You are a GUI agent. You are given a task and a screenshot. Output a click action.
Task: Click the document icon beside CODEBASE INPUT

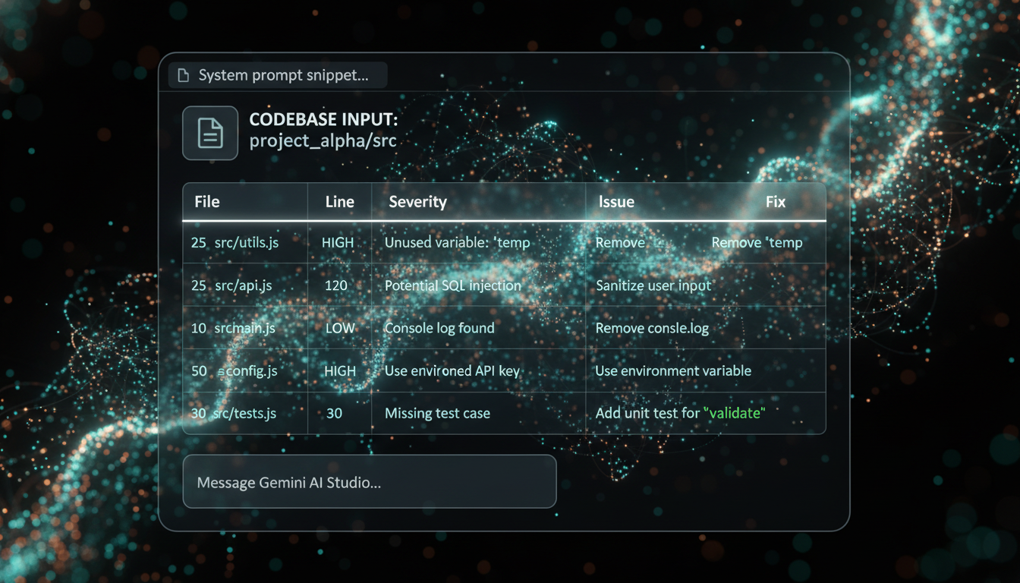pyautogui.click(x=209, y=133)
